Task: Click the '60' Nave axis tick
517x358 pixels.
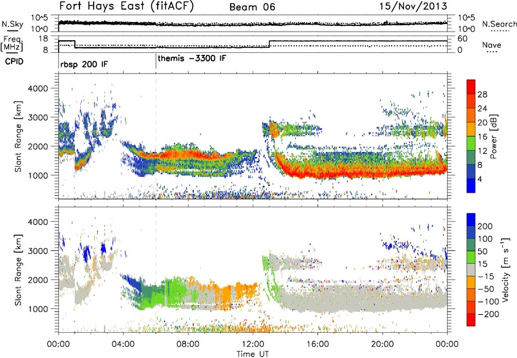Action: pyautogui.click(x=463, y=39)
